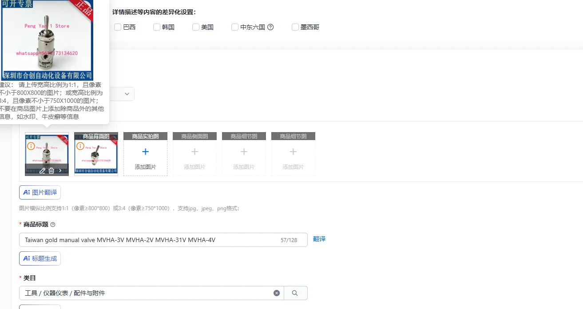Click the question mark next to 中东六国
This screenshot has width=583, height=309.
270,27
